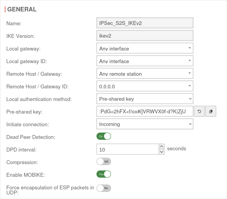Open the Initiate connection dropdown
This screenshot has height=199, width=227.
pyautogui.click(x=145, y=124)
